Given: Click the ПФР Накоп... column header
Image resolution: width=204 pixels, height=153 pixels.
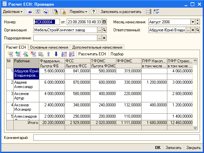Looking at the screenshot, I should [154, 61].
